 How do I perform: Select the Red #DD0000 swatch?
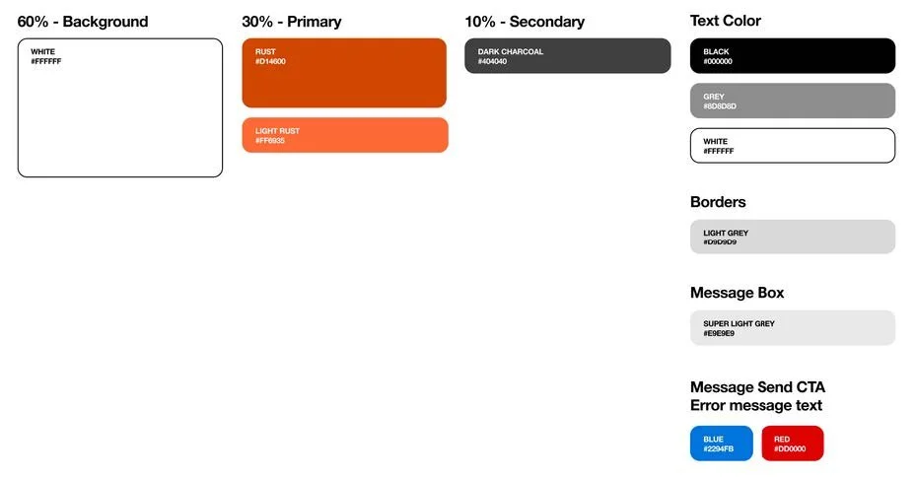pos(793,444)
